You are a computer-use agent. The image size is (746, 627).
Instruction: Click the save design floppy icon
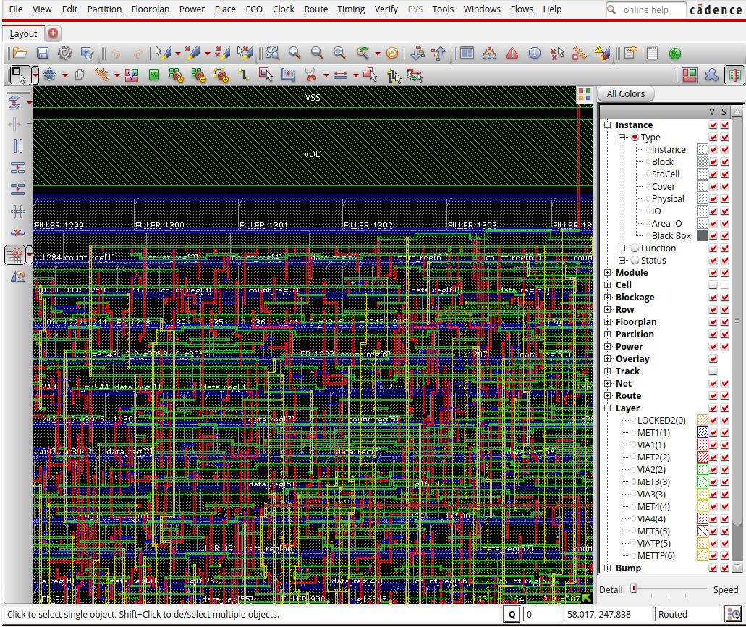[43, 53]
